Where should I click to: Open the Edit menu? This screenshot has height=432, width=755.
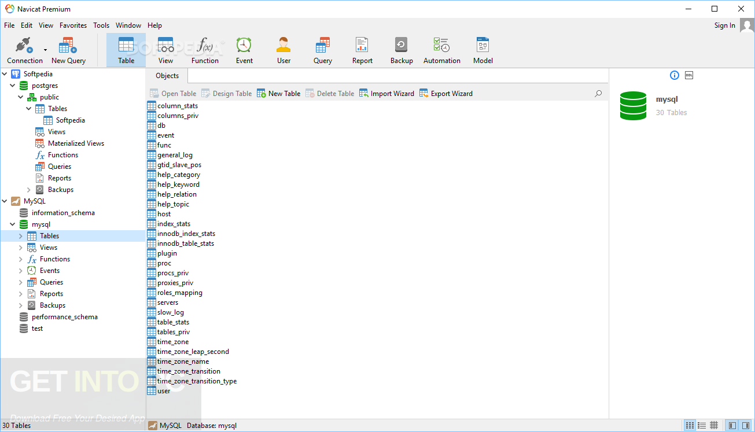click(27, 25)
